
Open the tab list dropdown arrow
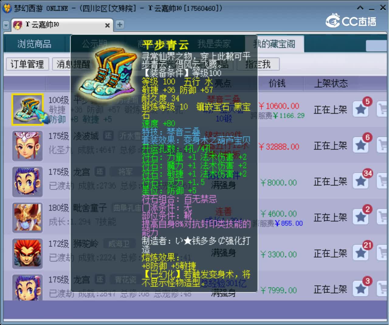point(6,25)
